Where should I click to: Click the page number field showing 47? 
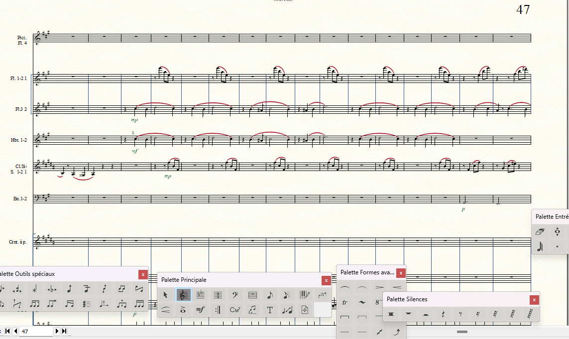36,331
